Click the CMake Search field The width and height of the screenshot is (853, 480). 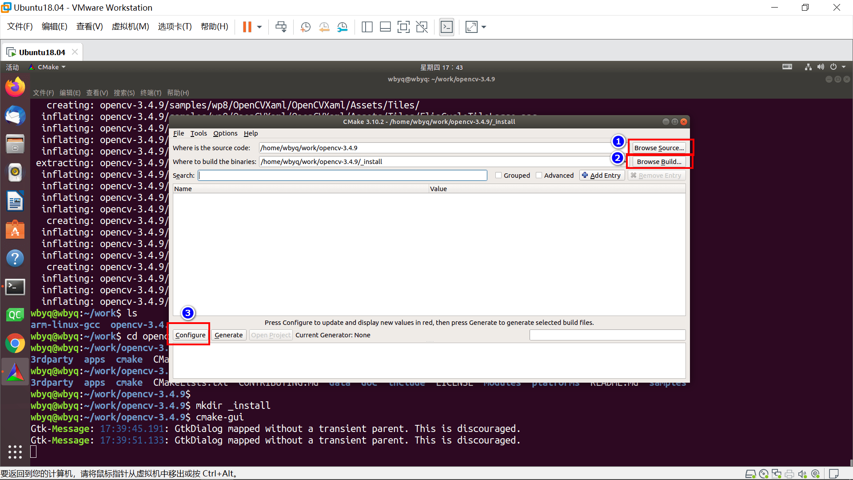343,176
